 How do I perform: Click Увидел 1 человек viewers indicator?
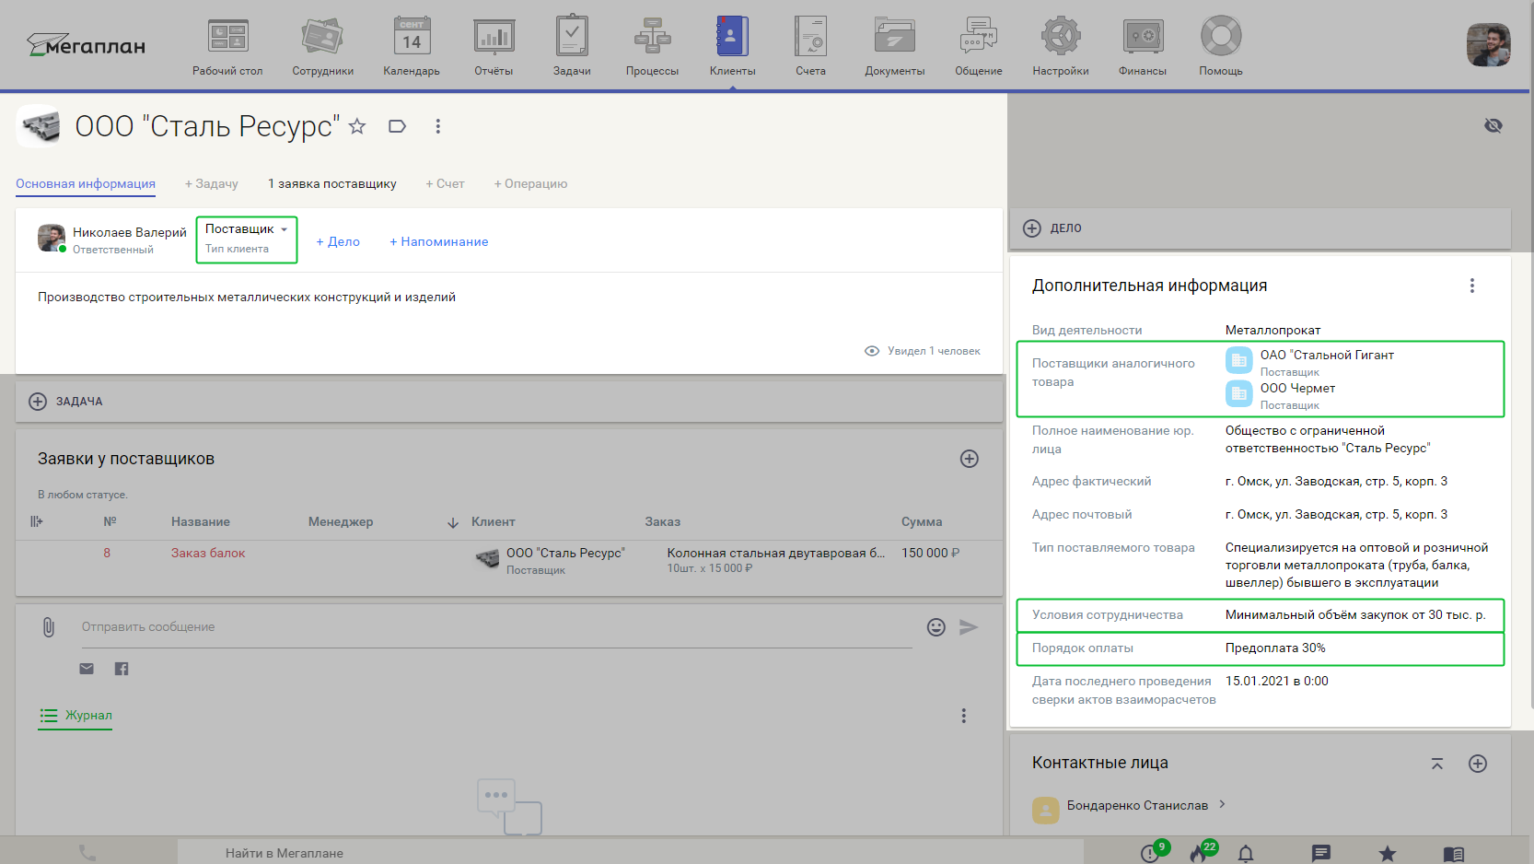(923, 351)
